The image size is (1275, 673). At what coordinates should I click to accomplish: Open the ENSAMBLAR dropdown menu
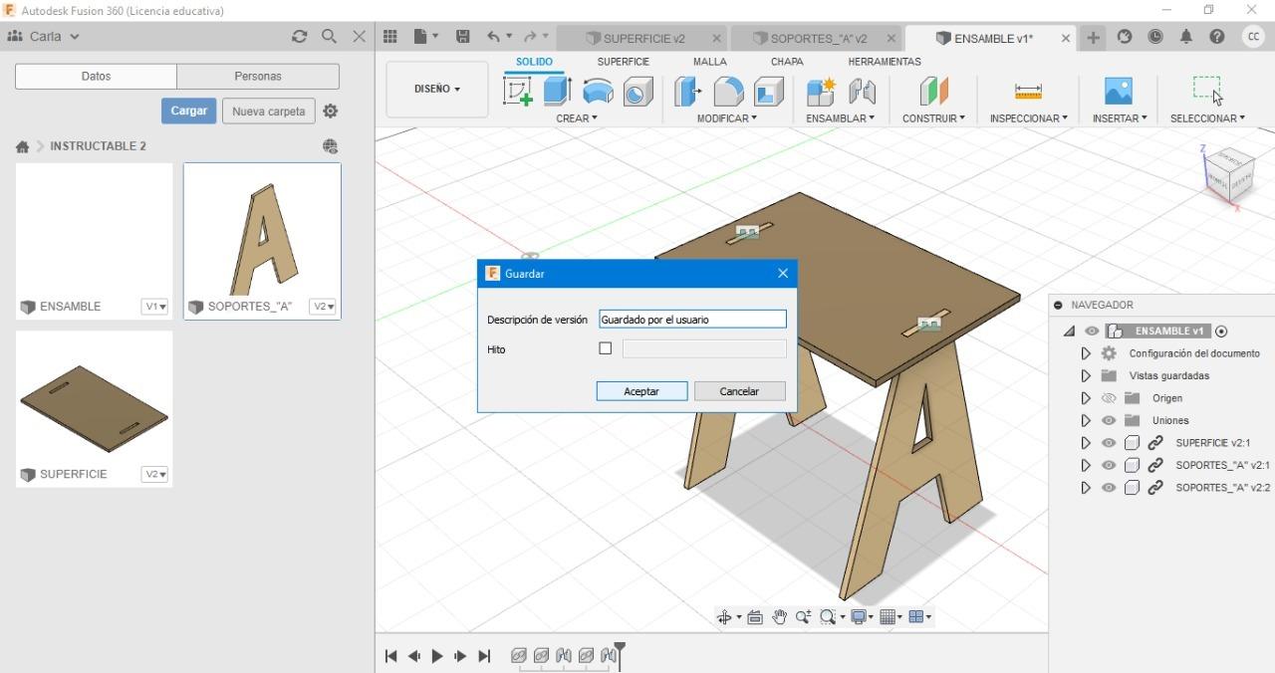tap(841, 118)
